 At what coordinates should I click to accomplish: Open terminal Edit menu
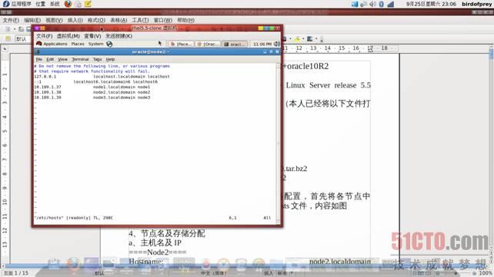click(50, 59)
